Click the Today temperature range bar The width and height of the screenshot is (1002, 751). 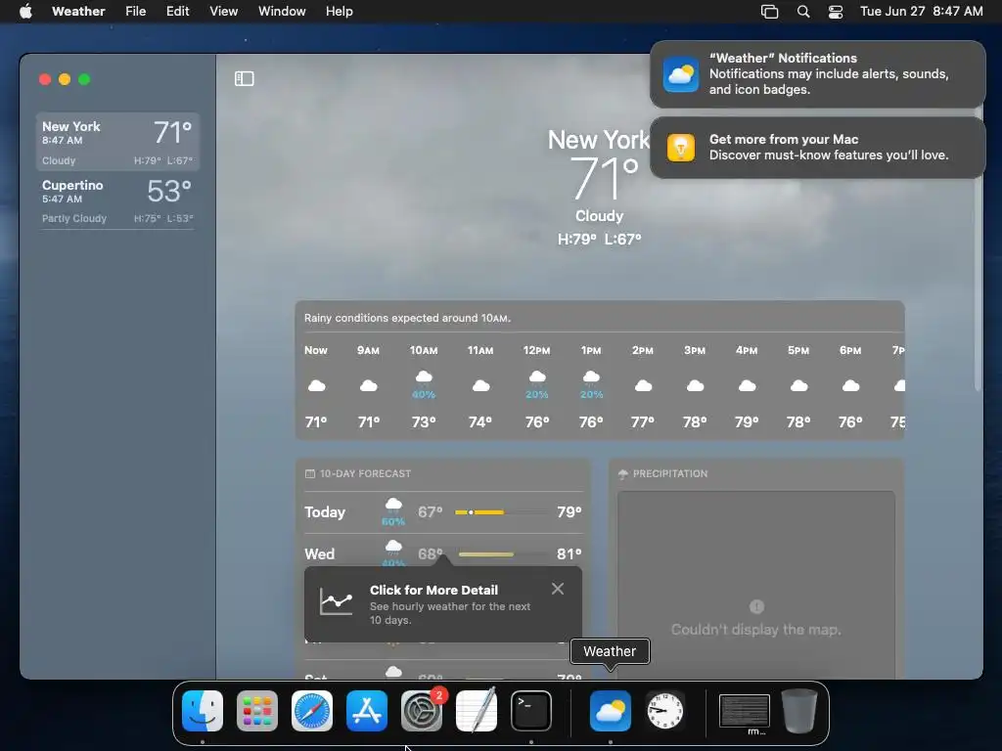point(500,512)
